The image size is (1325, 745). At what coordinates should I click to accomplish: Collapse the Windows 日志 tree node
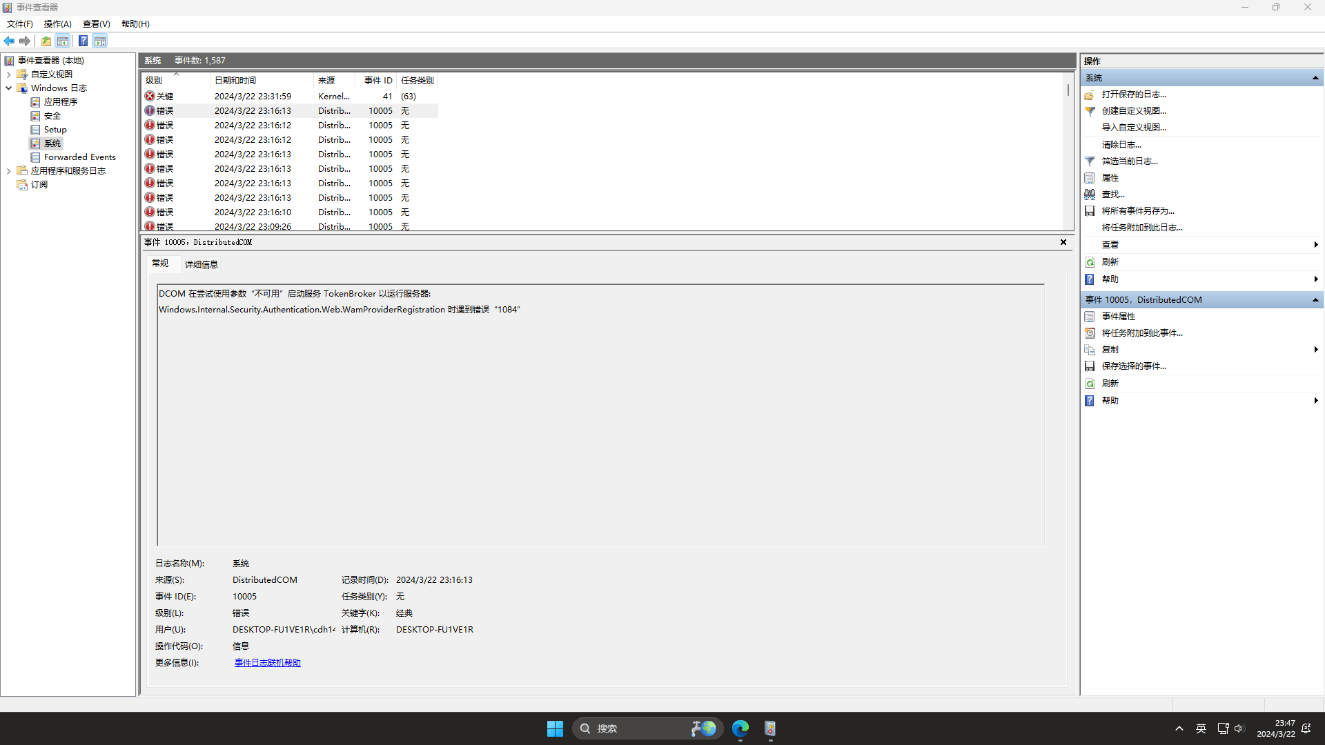click(8, 88)
